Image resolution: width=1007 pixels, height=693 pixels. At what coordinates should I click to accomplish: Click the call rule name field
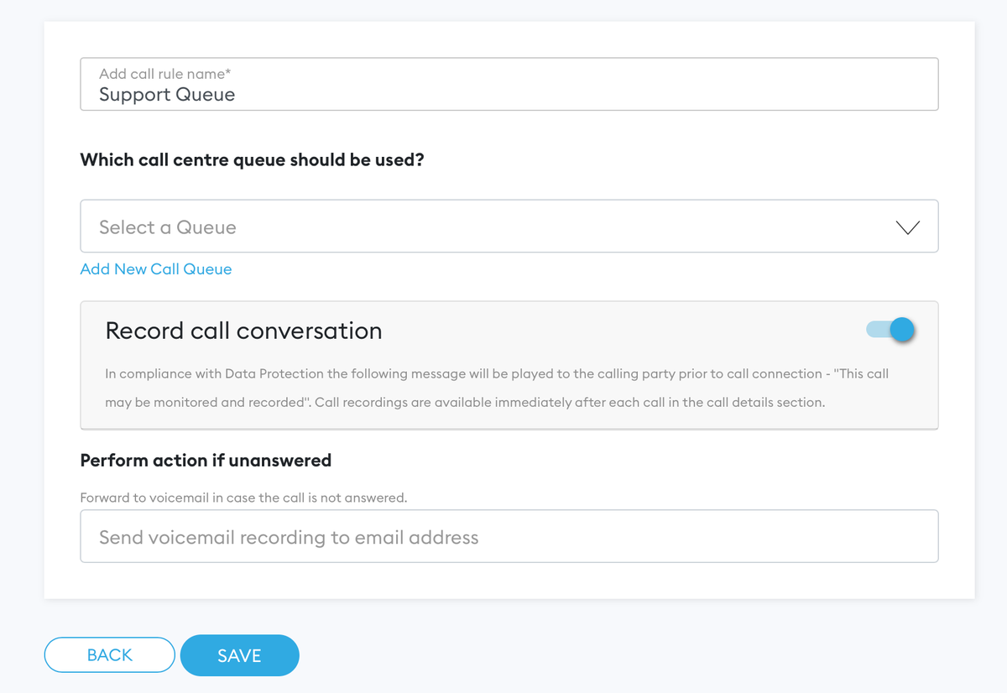(509, 84)
